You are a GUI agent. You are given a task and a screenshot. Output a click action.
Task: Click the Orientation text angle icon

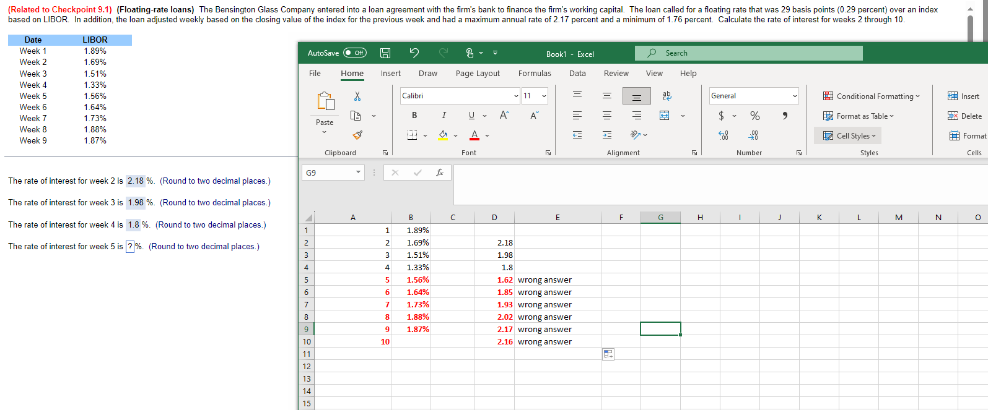[636, 135]
